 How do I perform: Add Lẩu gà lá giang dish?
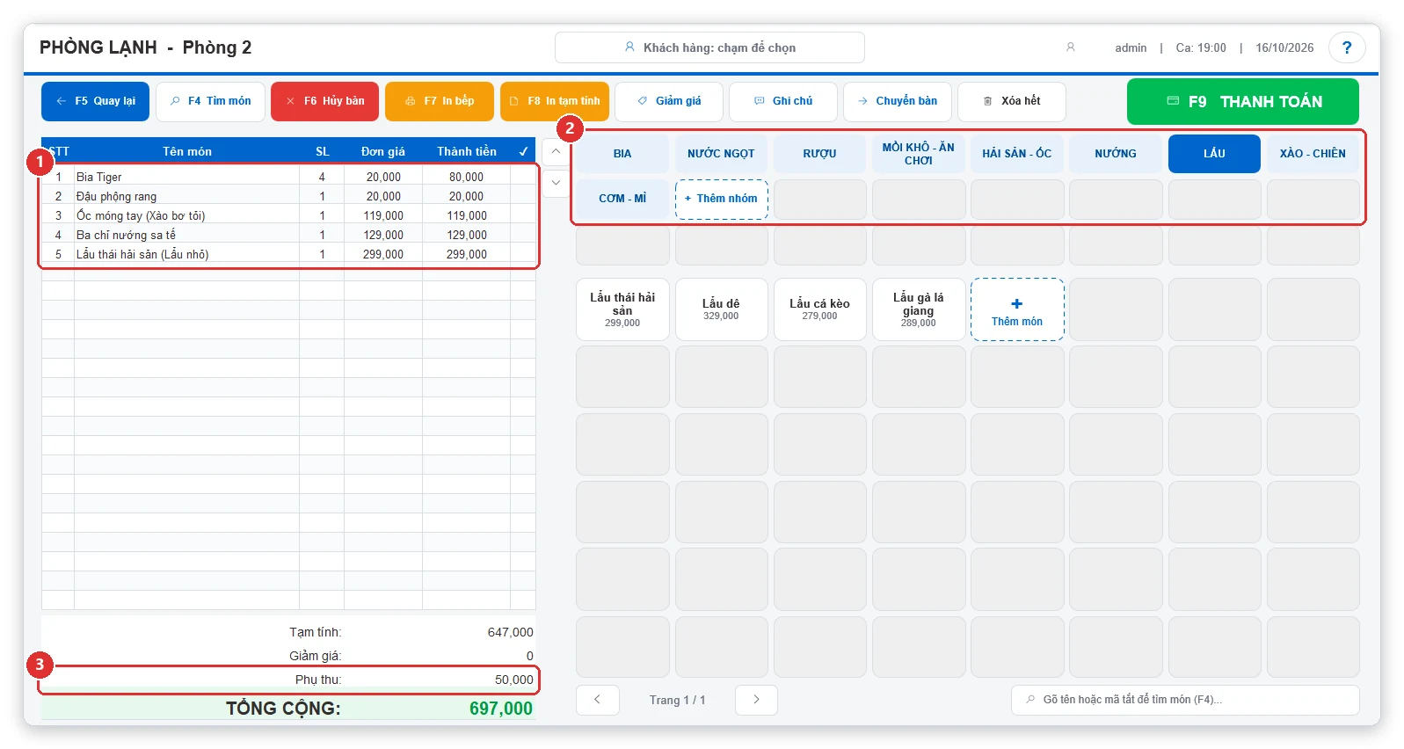918,309
